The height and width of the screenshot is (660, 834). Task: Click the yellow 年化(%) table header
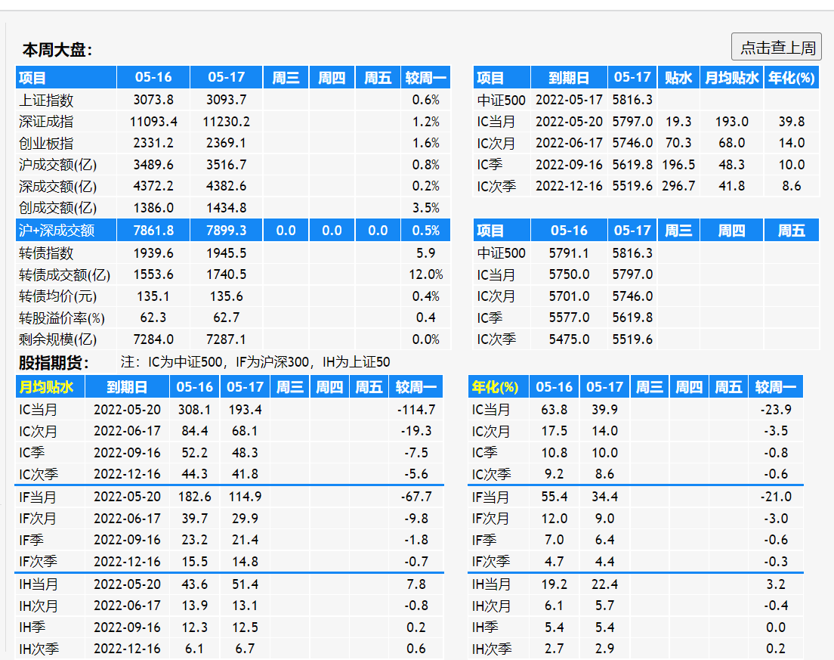[x=496, y=387]
